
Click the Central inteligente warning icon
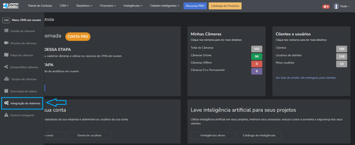point(6,115)
